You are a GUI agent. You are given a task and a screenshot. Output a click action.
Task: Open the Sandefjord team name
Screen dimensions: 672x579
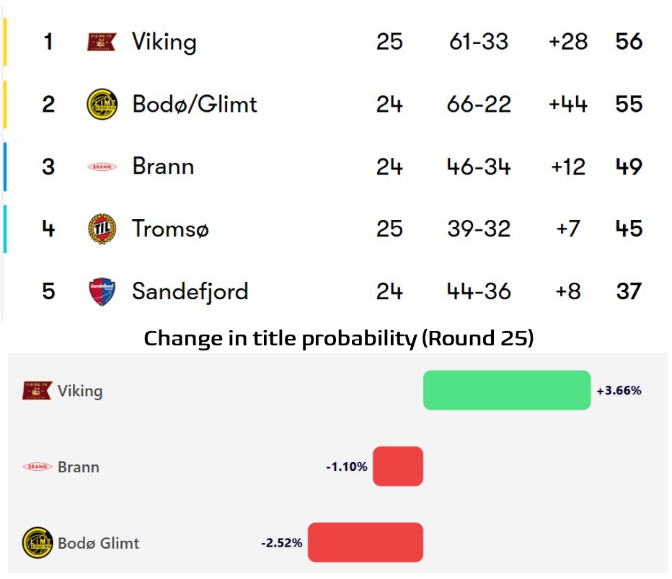point(190,292)
